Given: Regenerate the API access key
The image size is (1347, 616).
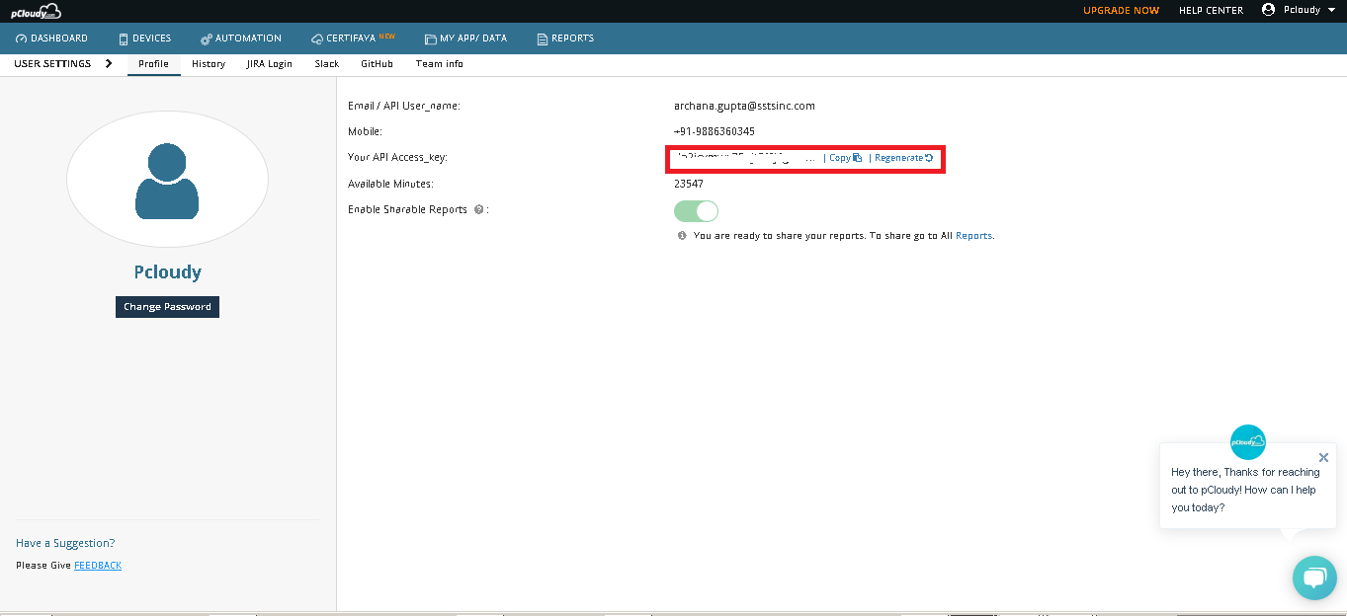Looking at the screenshot, I should pyautogui.click(x=904, y=158).
